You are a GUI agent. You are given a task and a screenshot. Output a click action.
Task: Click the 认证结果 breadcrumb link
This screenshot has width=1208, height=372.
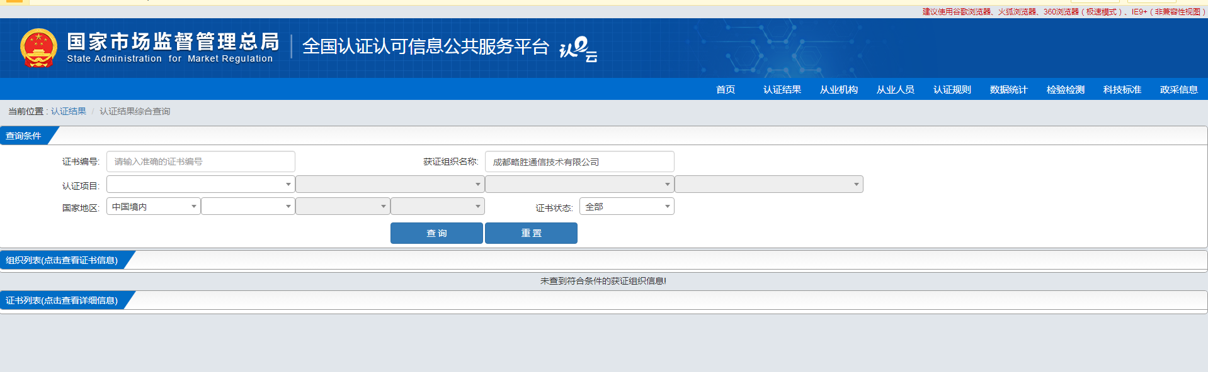69,111
